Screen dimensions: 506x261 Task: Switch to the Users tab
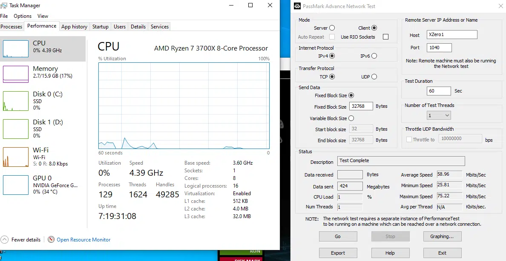(119, 27)
